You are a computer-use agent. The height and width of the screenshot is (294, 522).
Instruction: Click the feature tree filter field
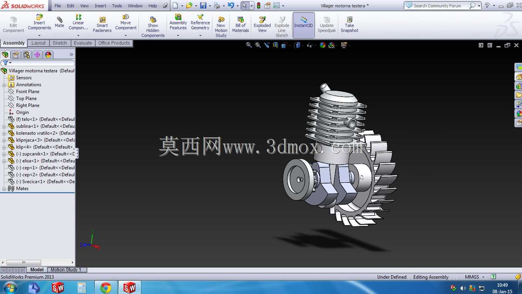[38, 63]
